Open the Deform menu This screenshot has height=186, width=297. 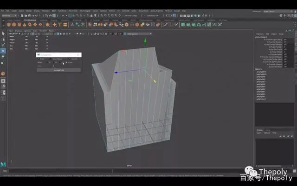click(x=112, y=11)
